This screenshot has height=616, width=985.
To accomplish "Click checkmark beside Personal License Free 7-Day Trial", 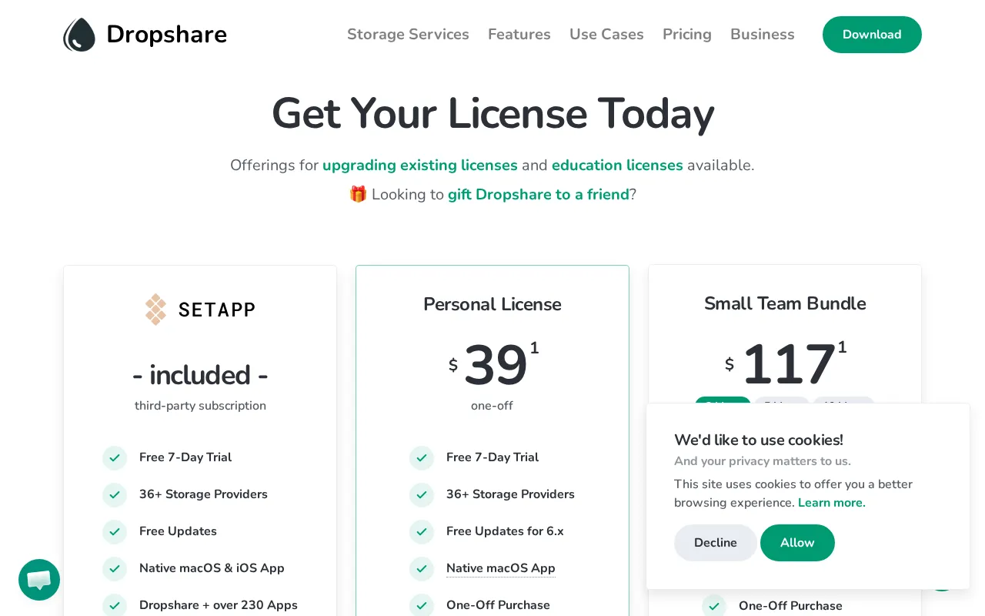I will [x=422, y=457].
